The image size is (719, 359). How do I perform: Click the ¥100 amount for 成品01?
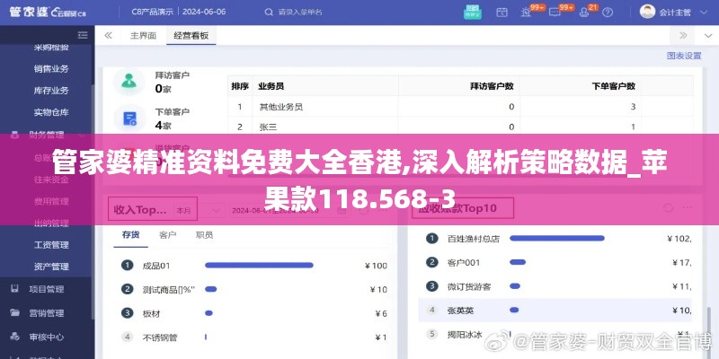point(376,266)
